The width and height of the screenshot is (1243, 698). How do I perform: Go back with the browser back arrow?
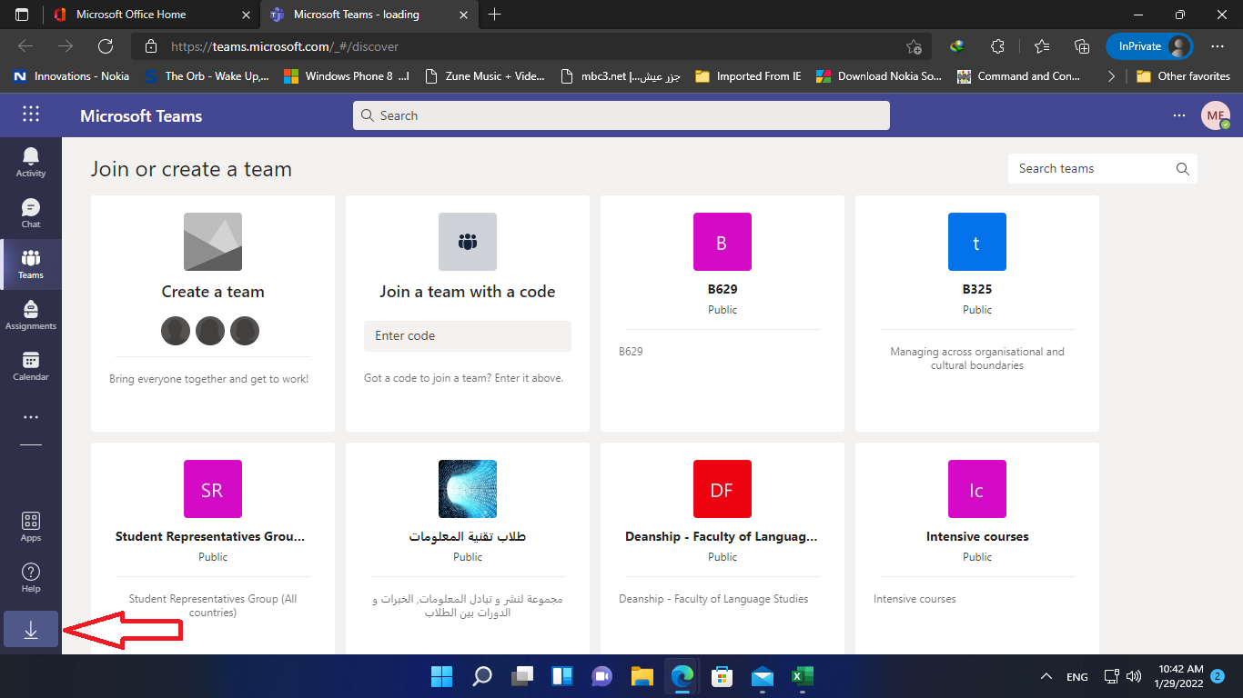(x=25, y=46)
